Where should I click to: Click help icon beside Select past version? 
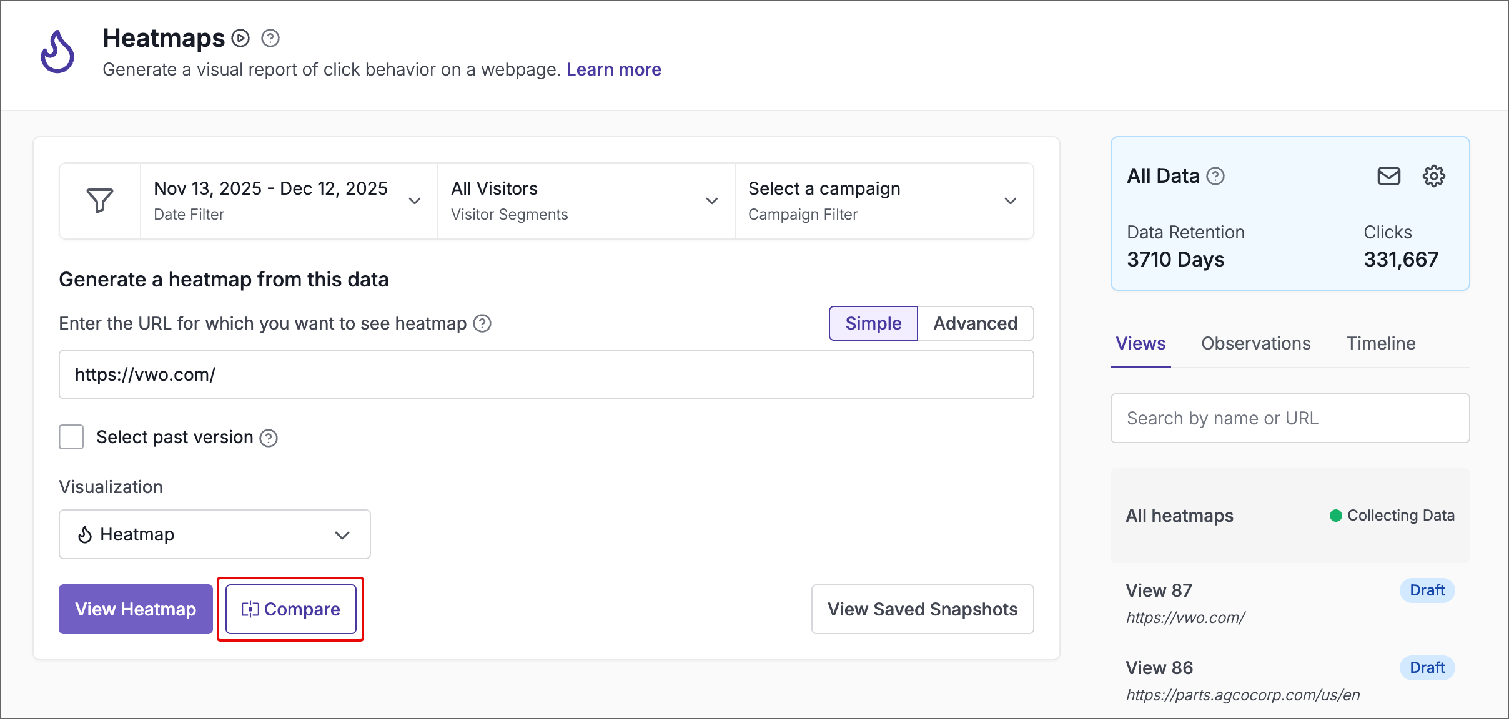[x=269, y=438]
